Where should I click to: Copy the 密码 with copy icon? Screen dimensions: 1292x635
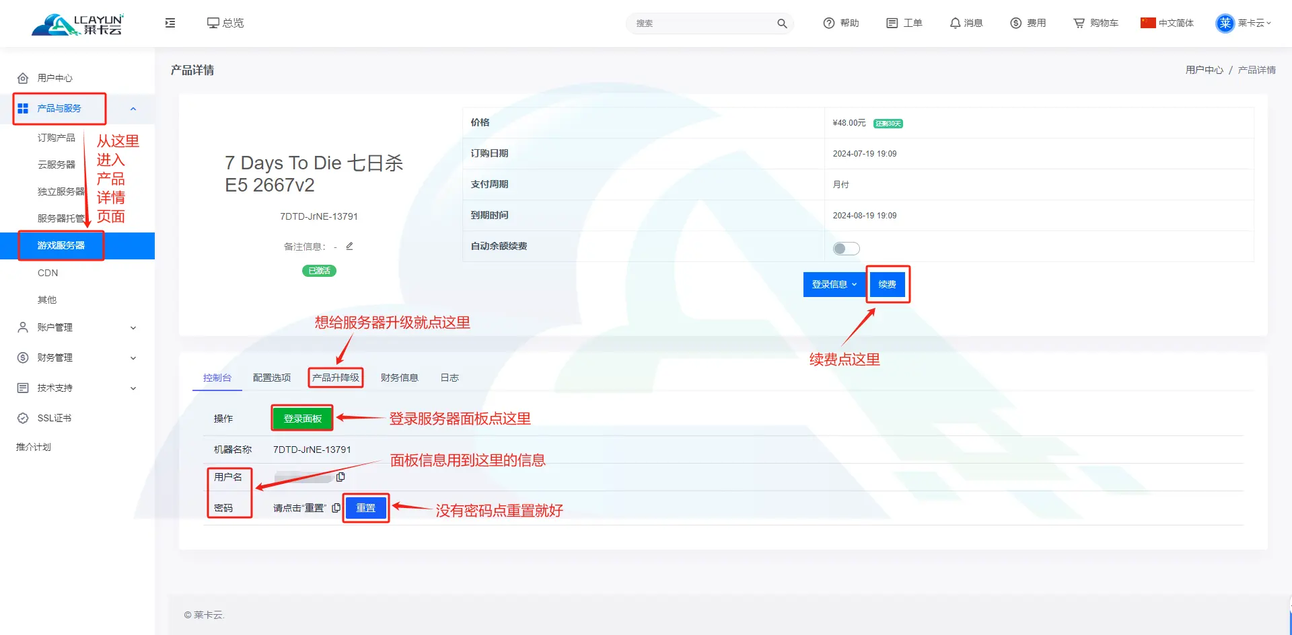point(336,508)
